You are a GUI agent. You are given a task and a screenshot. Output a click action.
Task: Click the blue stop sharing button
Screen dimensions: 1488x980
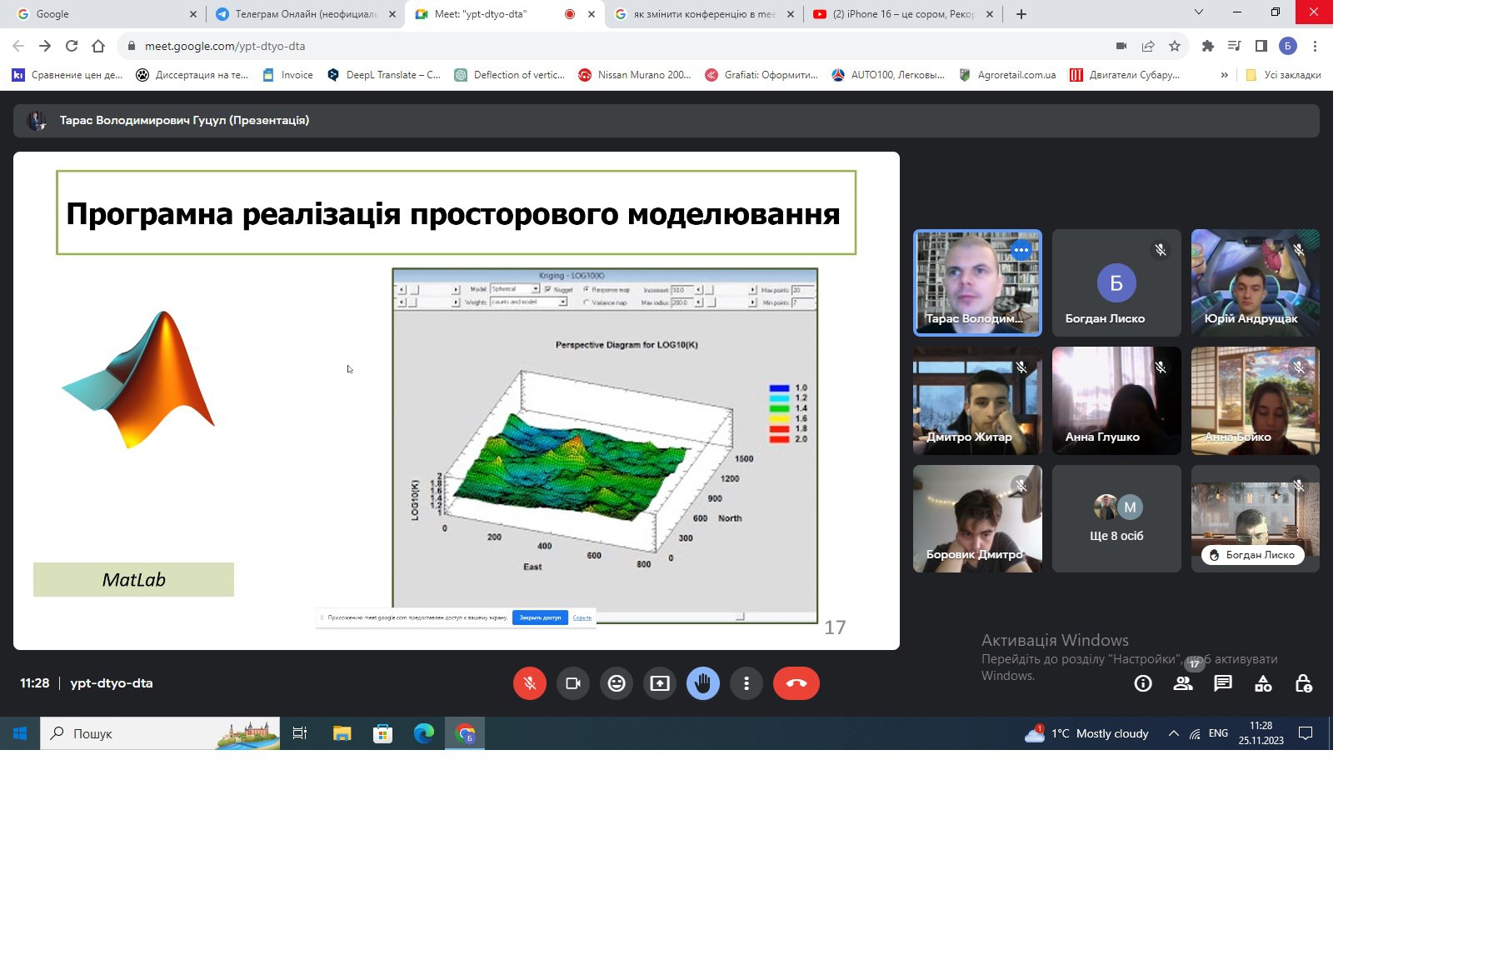(x=540, y=617)
